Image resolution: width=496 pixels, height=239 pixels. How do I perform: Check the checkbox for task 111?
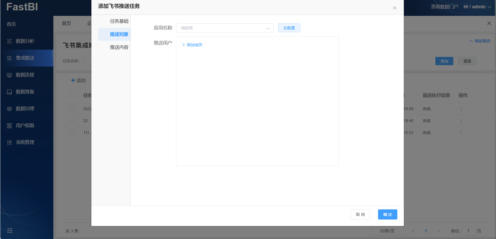[x=72, y=132]
